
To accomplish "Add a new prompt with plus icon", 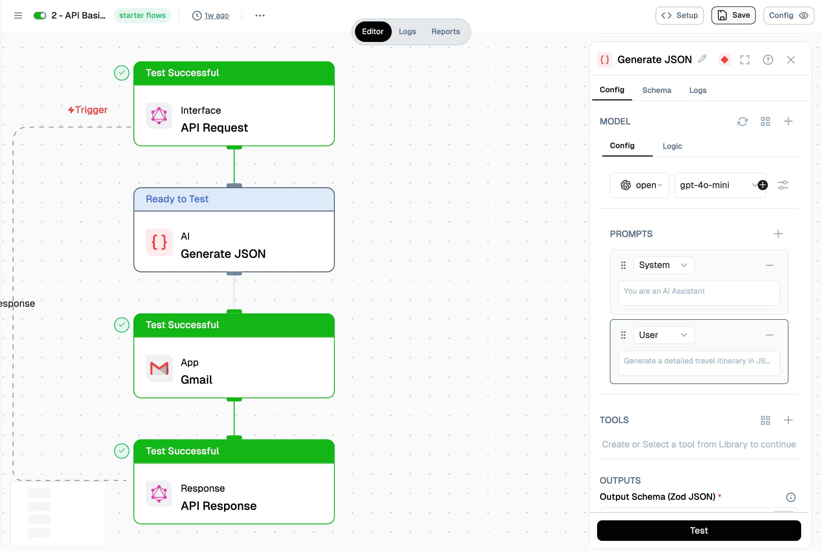I will tap(778, 234).
